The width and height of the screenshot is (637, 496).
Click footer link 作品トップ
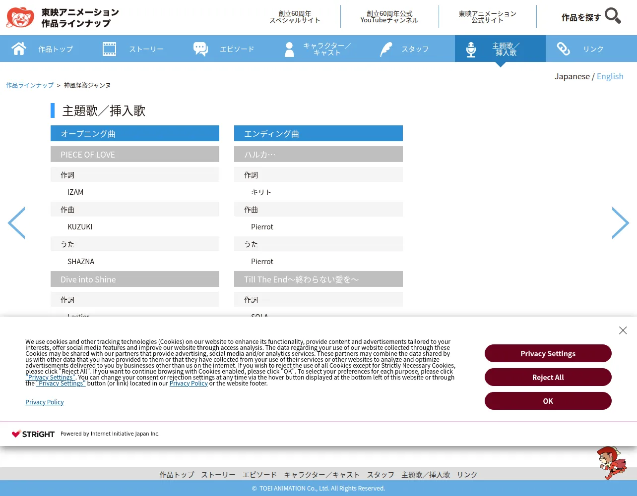point(177,475)
